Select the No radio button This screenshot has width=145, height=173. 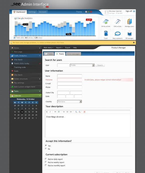point(46,149)
